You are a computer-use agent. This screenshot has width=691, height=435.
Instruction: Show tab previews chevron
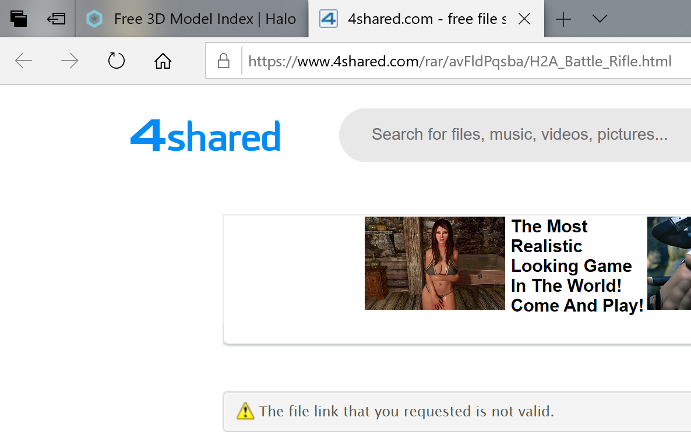(600, 19)
